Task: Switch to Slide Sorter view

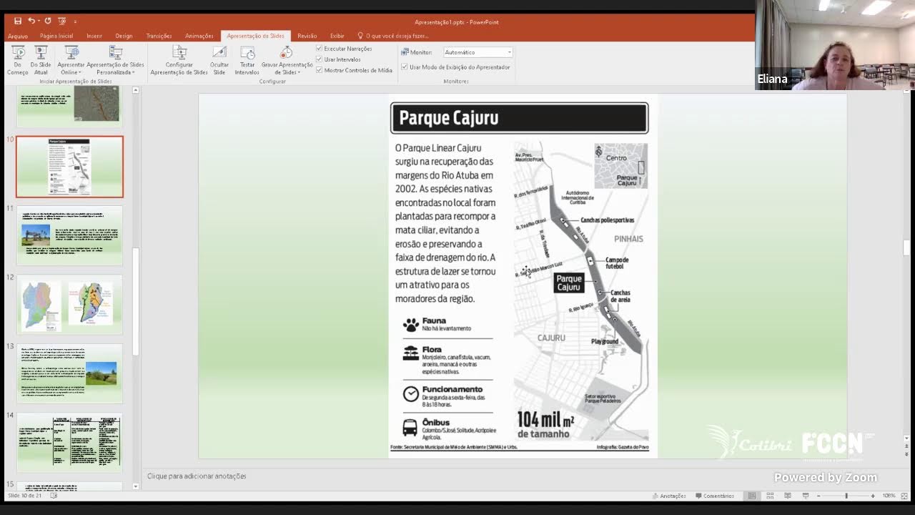Action: (770, 496)
